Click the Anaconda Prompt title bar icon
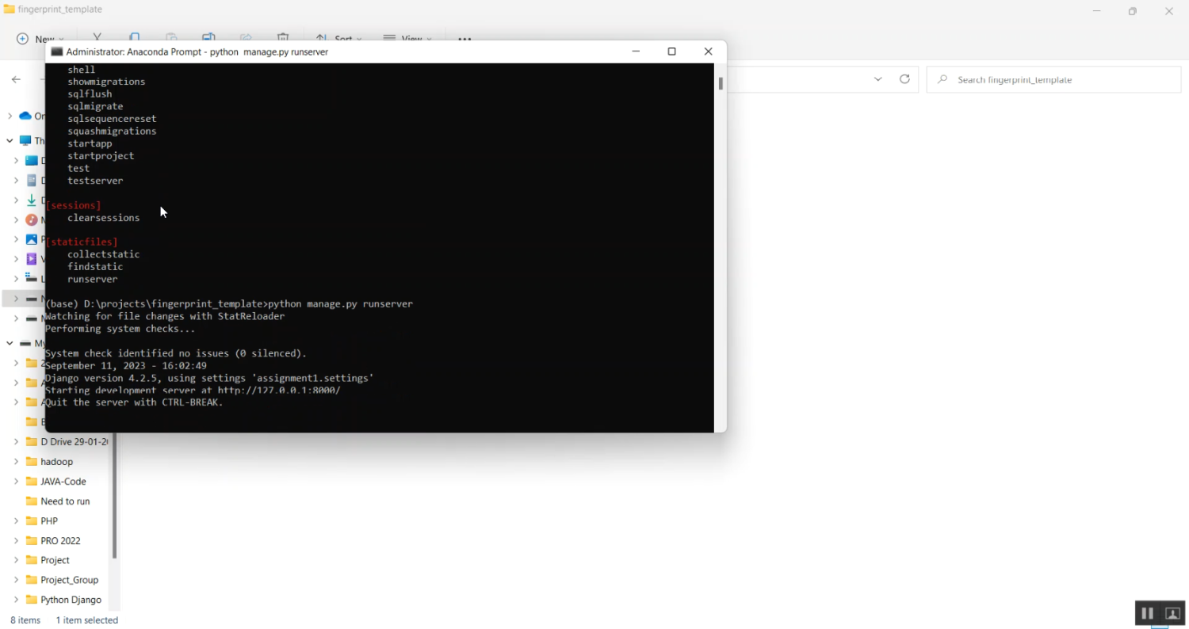1189x629 pixels. (x=57, y=51)
